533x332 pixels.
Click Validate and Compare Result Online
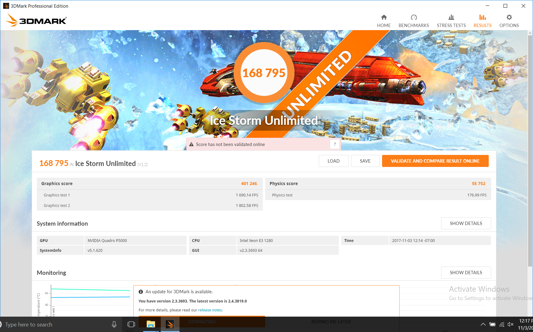[435, 161]
